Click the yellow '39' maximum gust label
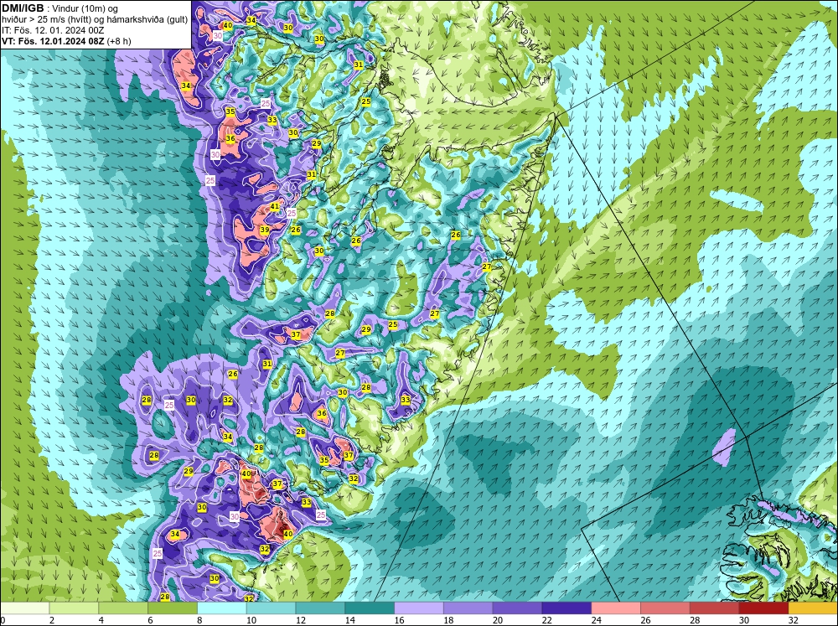This screenshot has height=626, width=838. pos(265,230)
